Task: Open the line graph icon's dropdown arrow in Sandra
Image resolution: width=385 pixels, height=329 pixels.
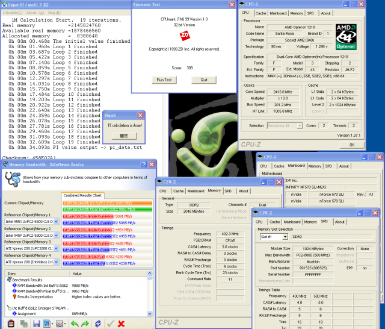Action: click(65, 324)
